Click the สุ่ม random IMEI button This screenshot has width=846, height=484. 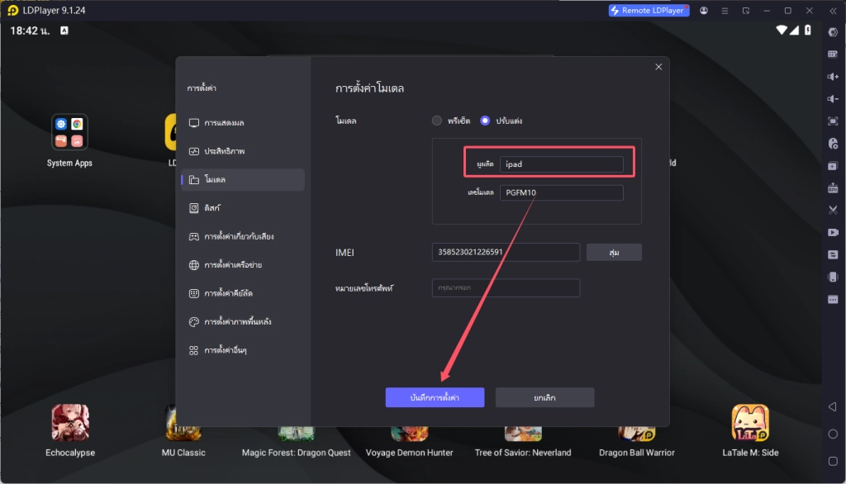click(614, 252)
